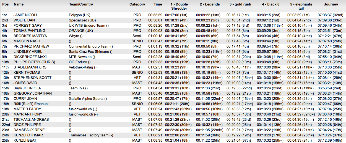The image size is (346, 143).
Task: Click the '1 - Double Shredder' header
Action: [x=179, y=6]
